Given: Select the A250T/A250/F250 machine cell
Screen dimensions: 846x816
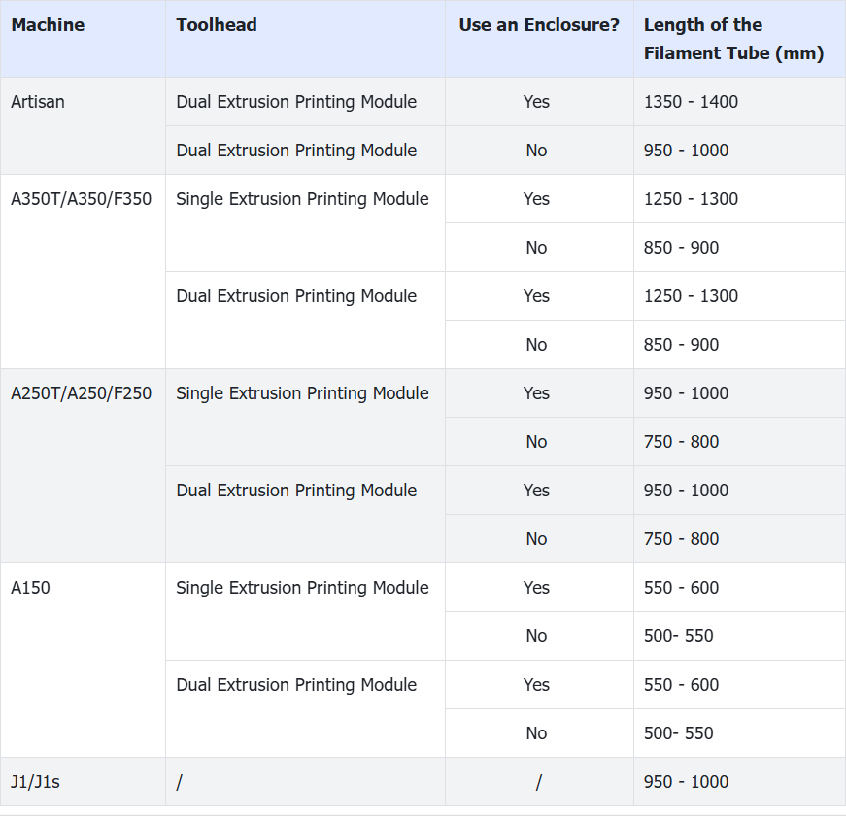Looking at the screenshot, I should click(82, 393).
